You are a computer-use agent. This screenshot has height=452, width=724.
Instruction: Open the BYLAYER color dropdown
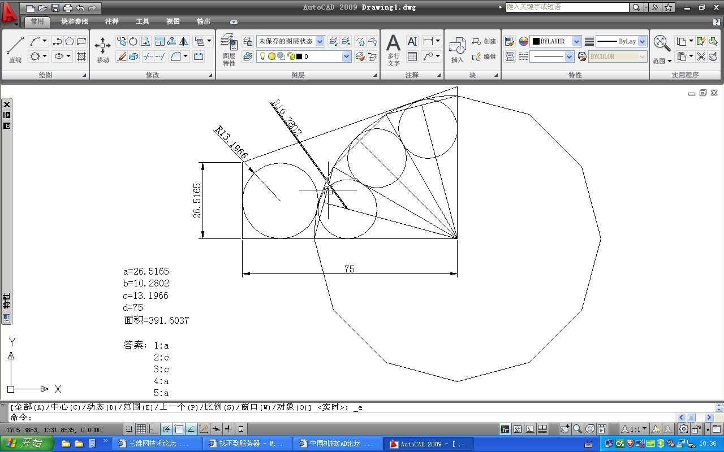556,41
